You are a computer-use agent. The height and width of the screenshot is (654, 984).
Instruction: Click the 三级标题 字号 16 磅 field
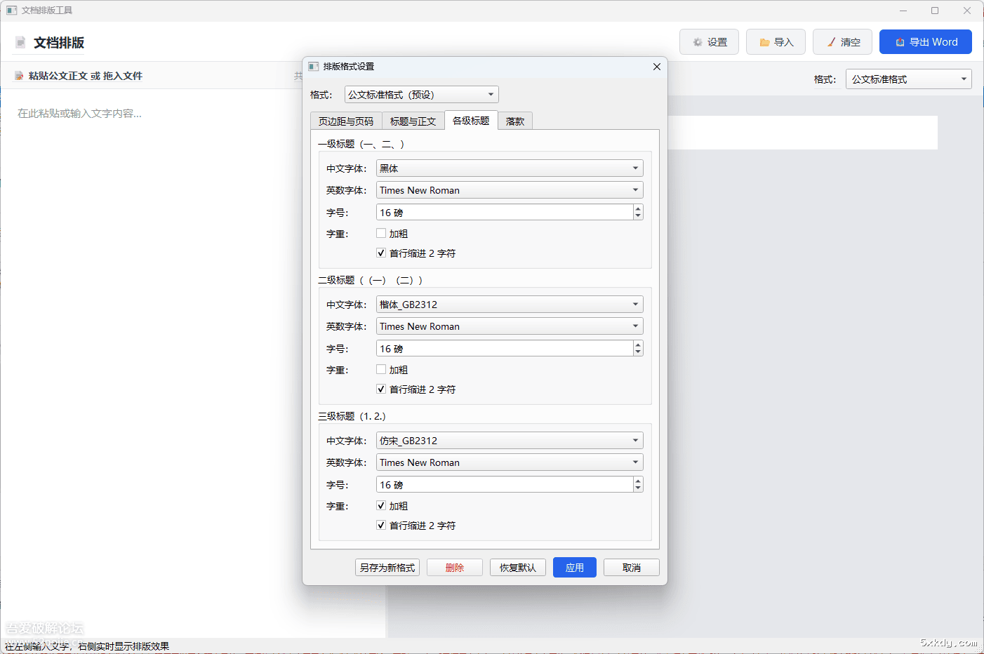[505, 485]
